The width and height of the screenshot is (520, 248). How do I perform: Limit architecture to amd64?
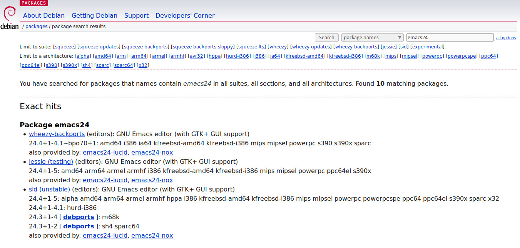click(x=103, y=56)
